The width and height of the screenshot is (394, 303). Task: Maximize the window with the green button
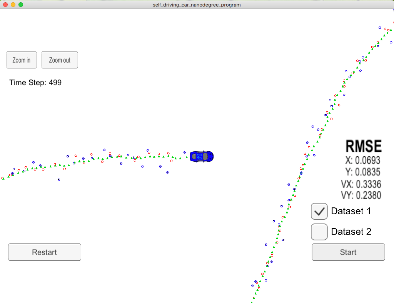tap(21, 5)
